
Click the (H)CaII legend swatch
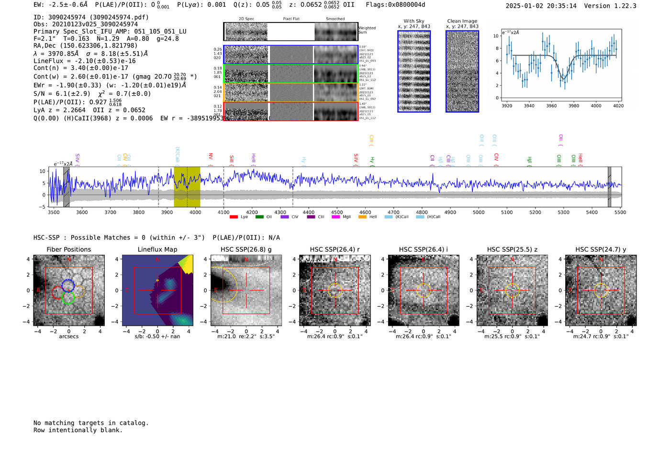click(420, 217)
